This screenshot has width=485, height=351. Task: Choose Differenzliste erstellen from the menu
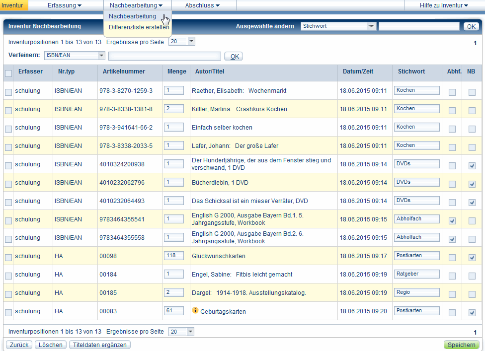[x=139, y=27]
